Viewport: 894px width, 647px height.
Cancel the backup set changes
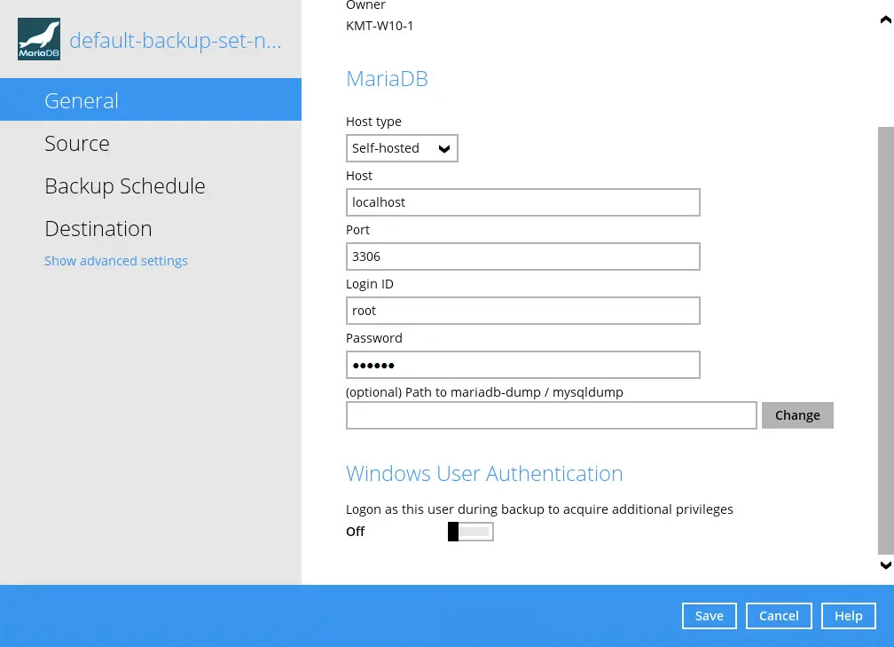pyautogui.click(x=779, y=616)
